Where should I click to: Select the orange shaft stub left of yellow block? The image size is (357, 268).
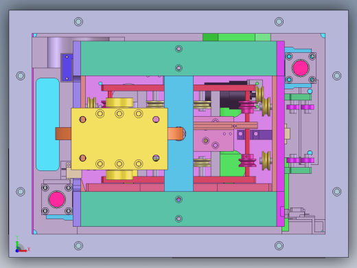[x=63, y=134]
